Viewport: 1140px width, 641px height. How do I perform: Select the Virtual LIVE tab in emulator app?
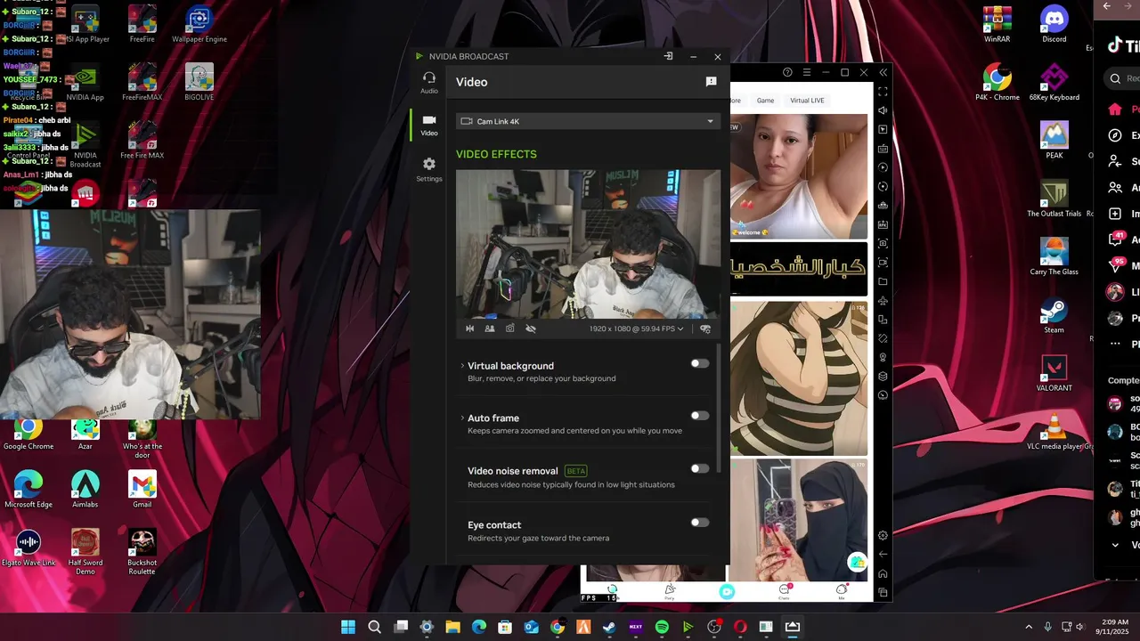pyautogui.click(x=807, y=101)
